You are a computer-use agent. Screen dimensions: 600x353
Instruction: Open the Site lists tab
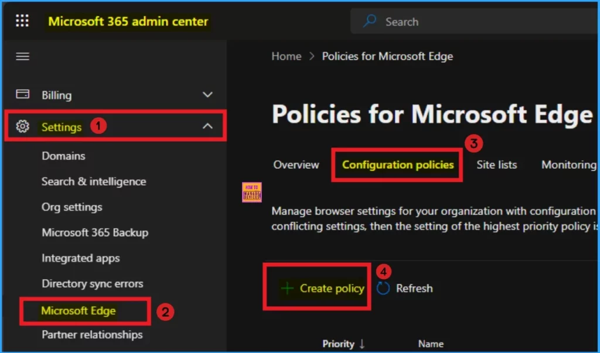pyautogui.click(x=497, y=165)
